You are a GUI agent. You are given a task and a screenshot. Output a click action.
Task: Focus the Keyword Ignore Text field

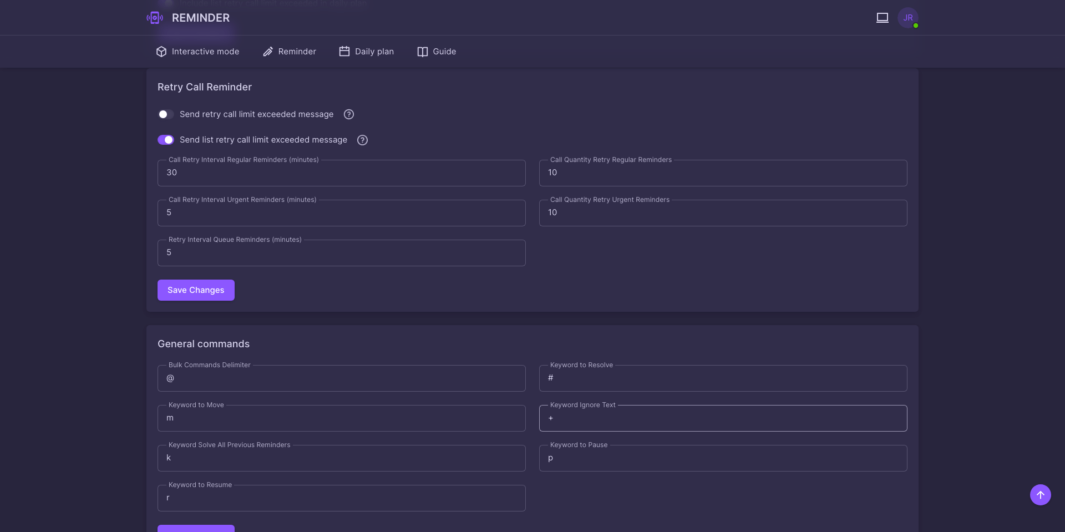click(x=723, y=418)
